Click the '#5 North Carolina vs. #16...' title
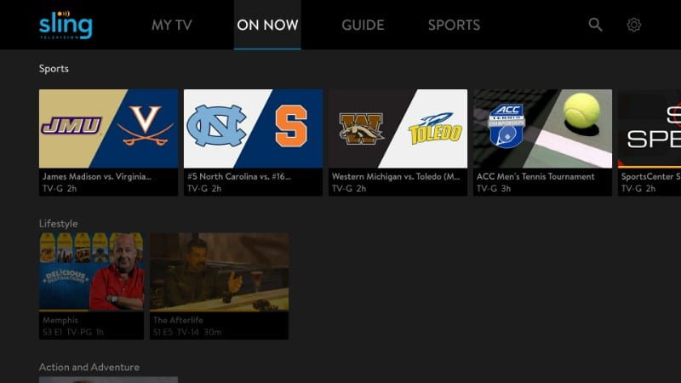 (x=239, y=177)
